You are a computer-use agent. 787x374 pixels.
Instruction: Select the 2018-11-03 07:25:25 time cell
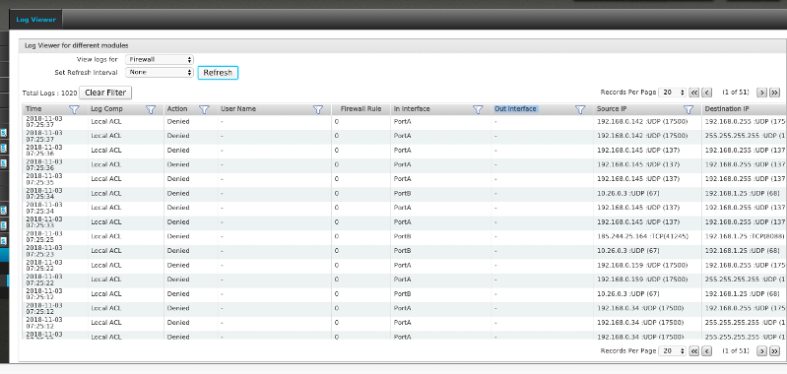click(x=44, y=236)
